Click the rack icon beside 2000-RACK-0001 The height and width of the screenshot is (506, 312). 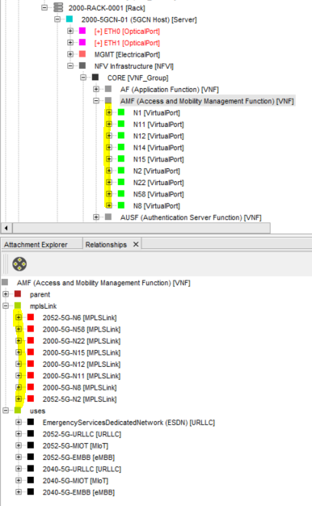click(58, 7)
